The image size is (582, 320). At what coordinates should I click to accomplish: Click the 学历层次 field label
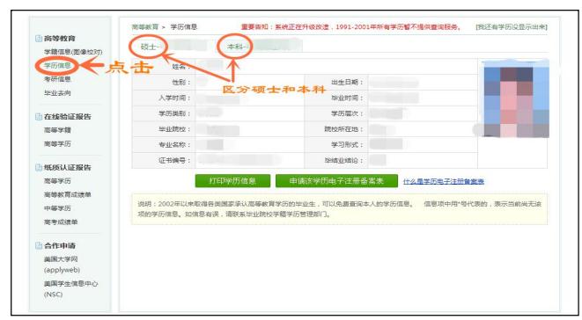347,113
